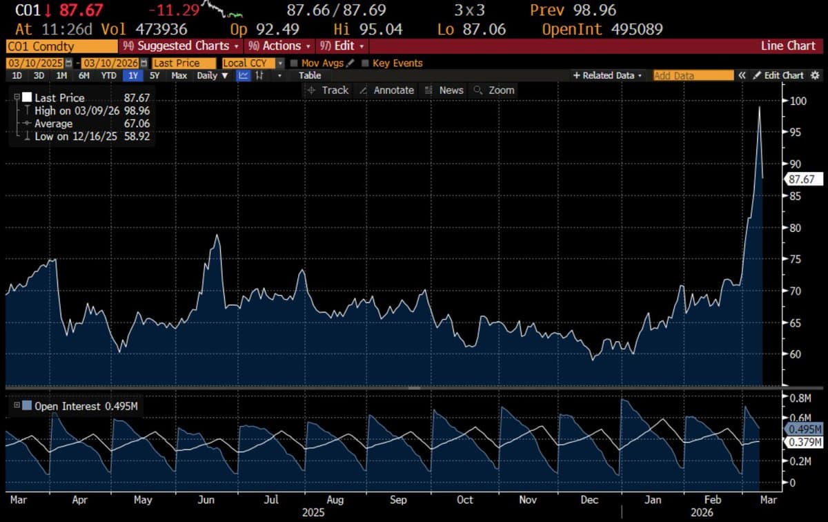
Task: Toggle the Key Events checkbox
Action: (365, 63)
